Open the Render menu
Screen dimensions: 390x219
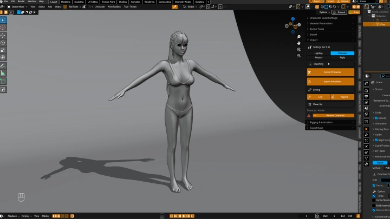click(x=21, y=2)
